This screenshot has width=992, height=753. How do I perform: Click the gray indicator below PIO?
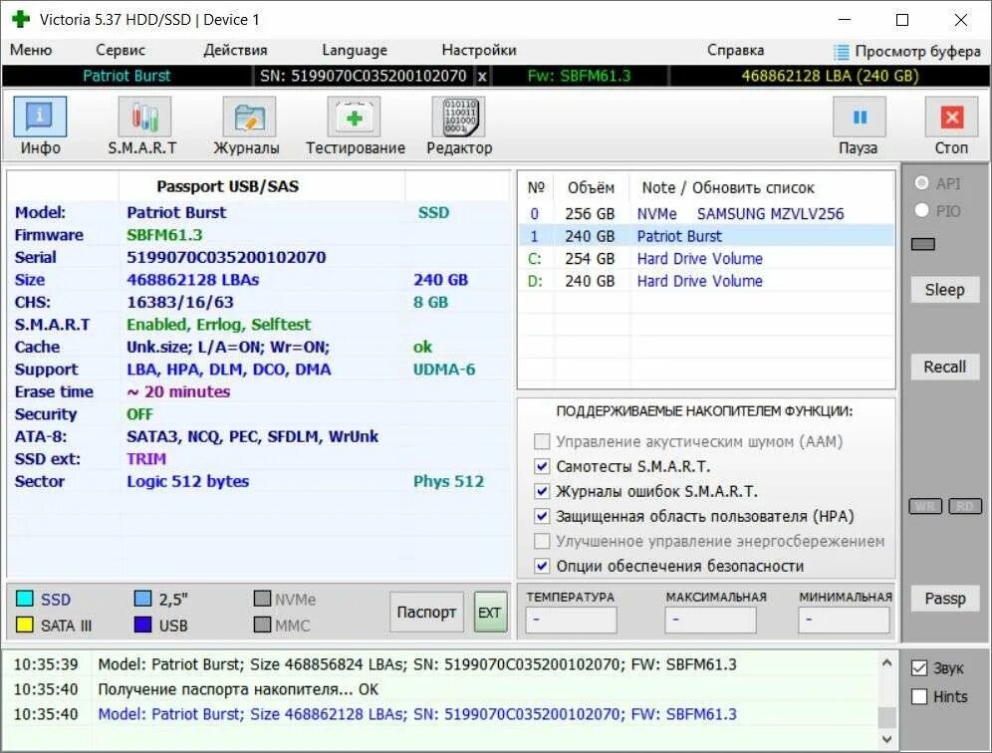(923, 244)
